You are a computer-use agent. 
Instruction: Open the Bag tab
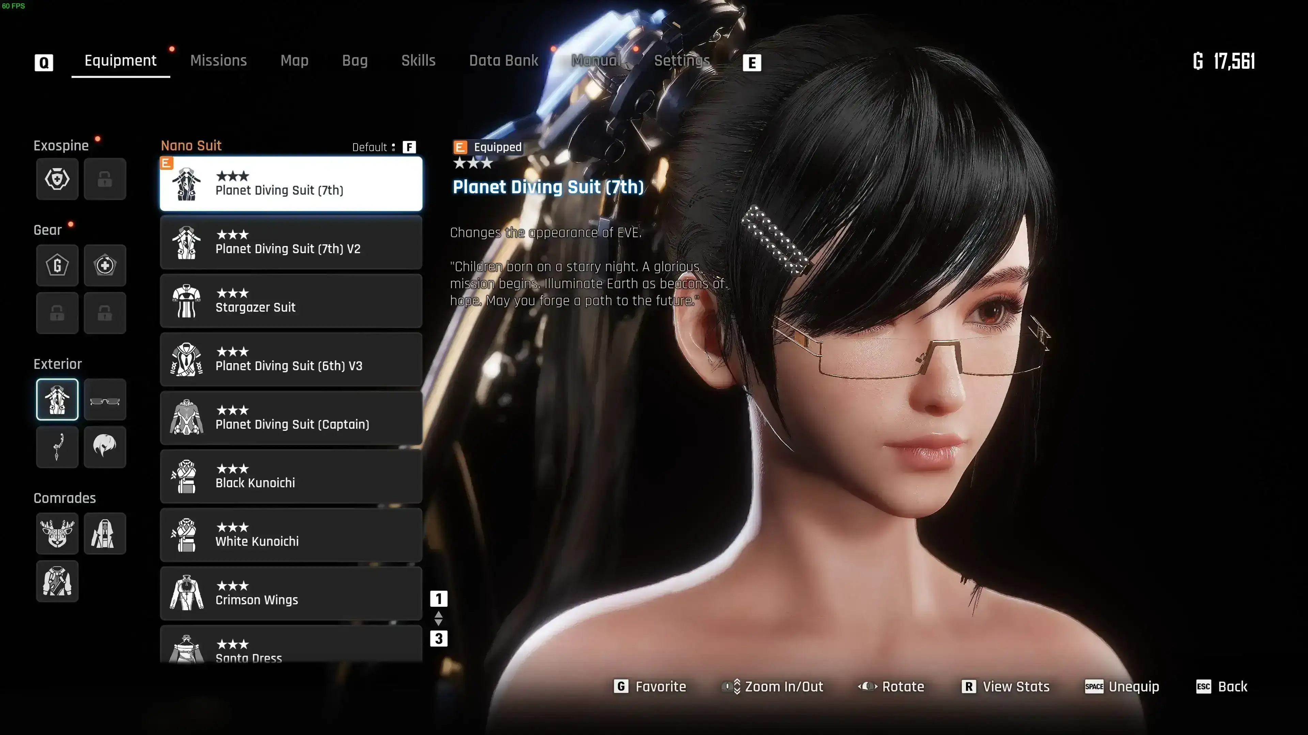point(354,60)
